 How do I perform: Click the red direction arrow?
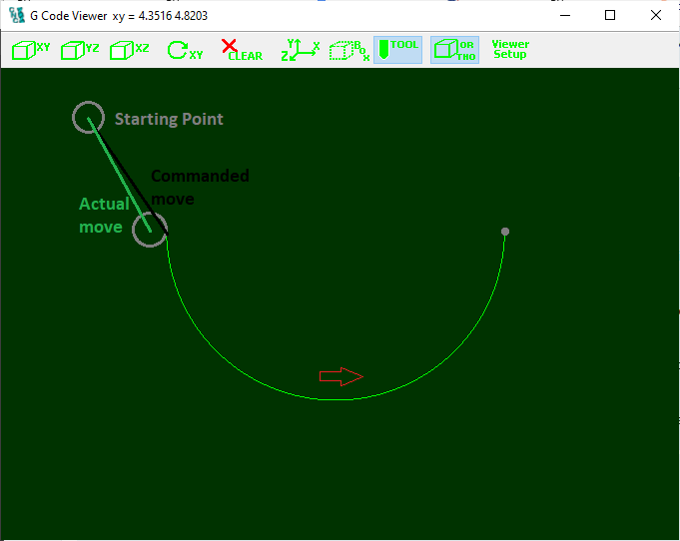[x=340, y=376]
